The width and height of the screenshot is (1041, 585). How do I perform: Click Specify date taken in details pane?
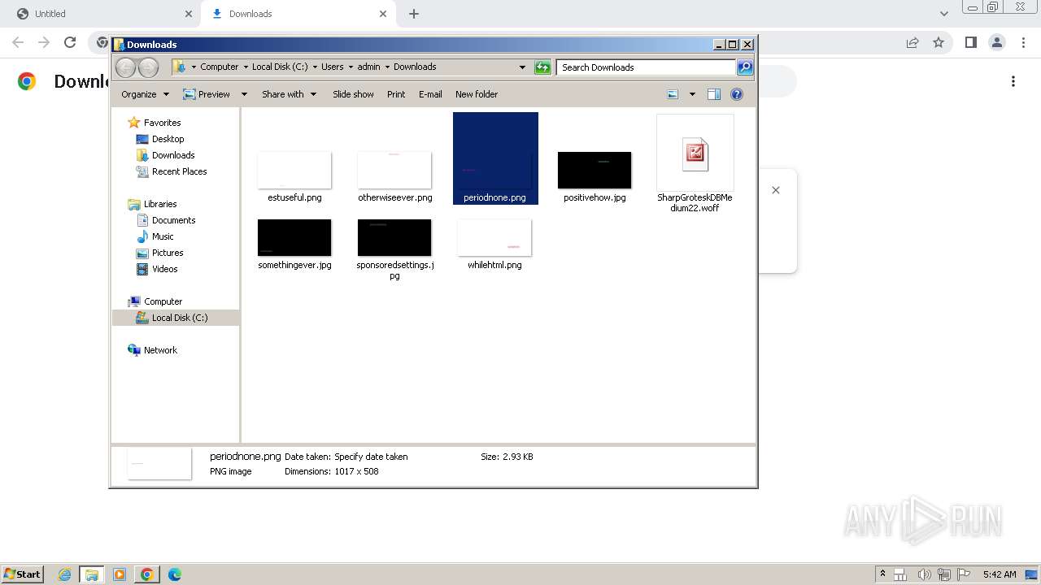pos(371,457)
